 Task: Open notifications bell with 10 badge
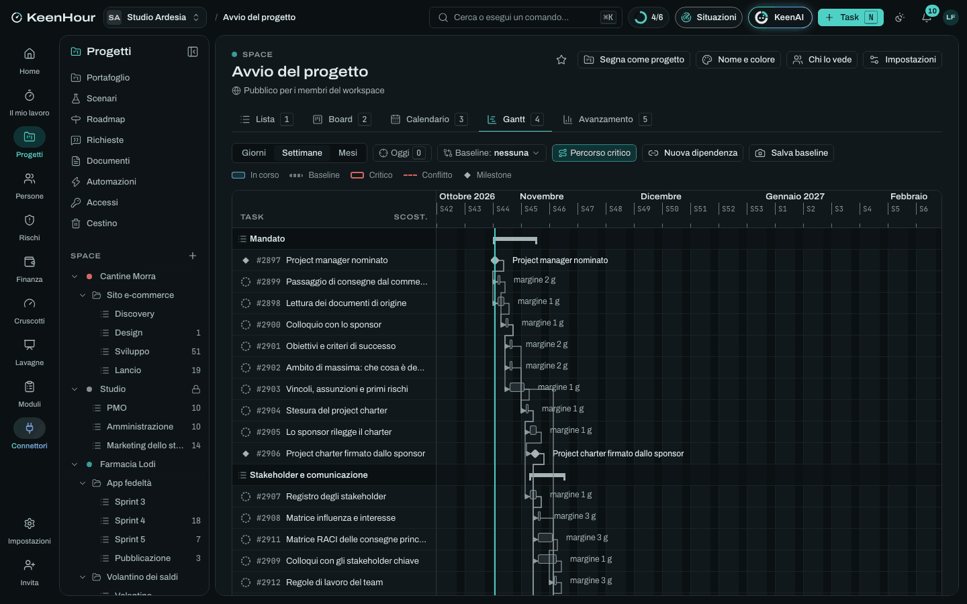(927, 17)
